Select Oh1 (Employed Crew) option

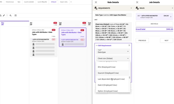(112, 67)
